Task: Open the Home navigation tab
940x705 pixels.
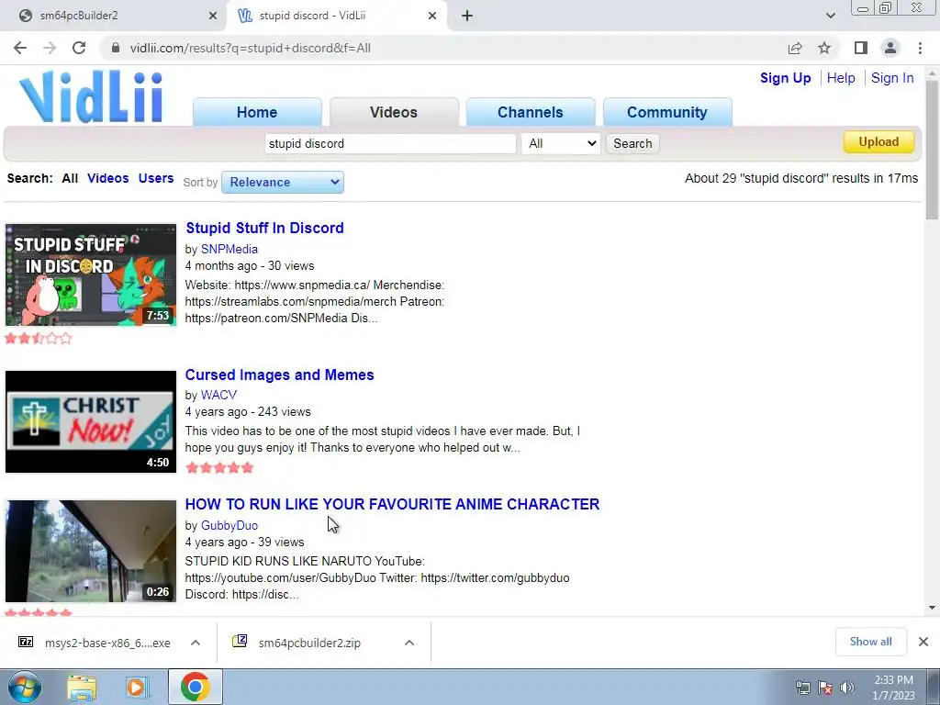Action: [257, 112]
